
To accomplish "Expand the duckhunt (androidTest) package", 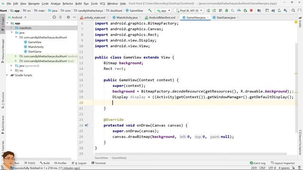I will click(16, 56).
